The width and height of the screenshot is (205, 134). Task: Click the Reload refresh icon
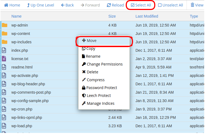coord(109,5)
